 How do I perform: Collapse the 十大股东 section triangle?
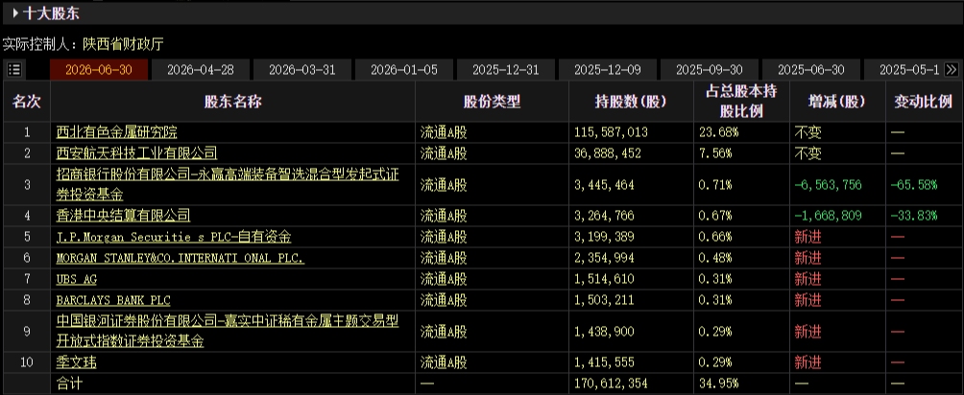click(15, 12)
